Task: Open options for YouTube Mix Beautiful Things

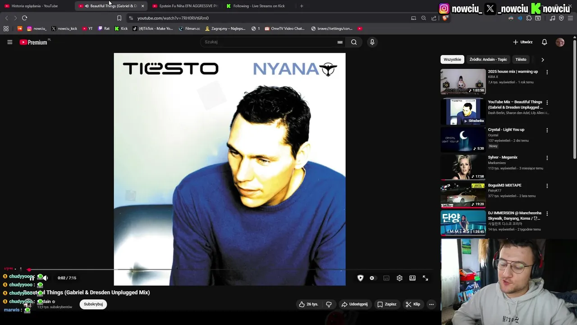Action: (x=547, y=103)
